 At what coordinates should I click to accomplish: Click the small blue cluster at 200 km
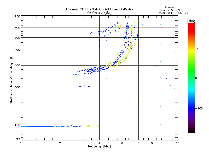click(x=84, y=87)
